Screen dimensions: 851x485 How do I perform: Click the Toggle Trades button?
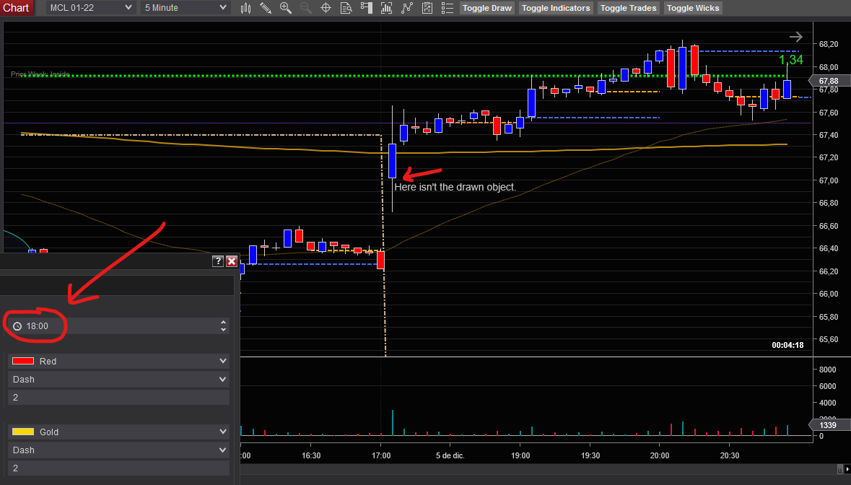(x=629, y=8)
